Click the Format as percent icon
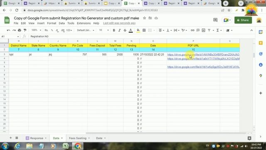Screen dimensions: 266x150 [52, 30]
